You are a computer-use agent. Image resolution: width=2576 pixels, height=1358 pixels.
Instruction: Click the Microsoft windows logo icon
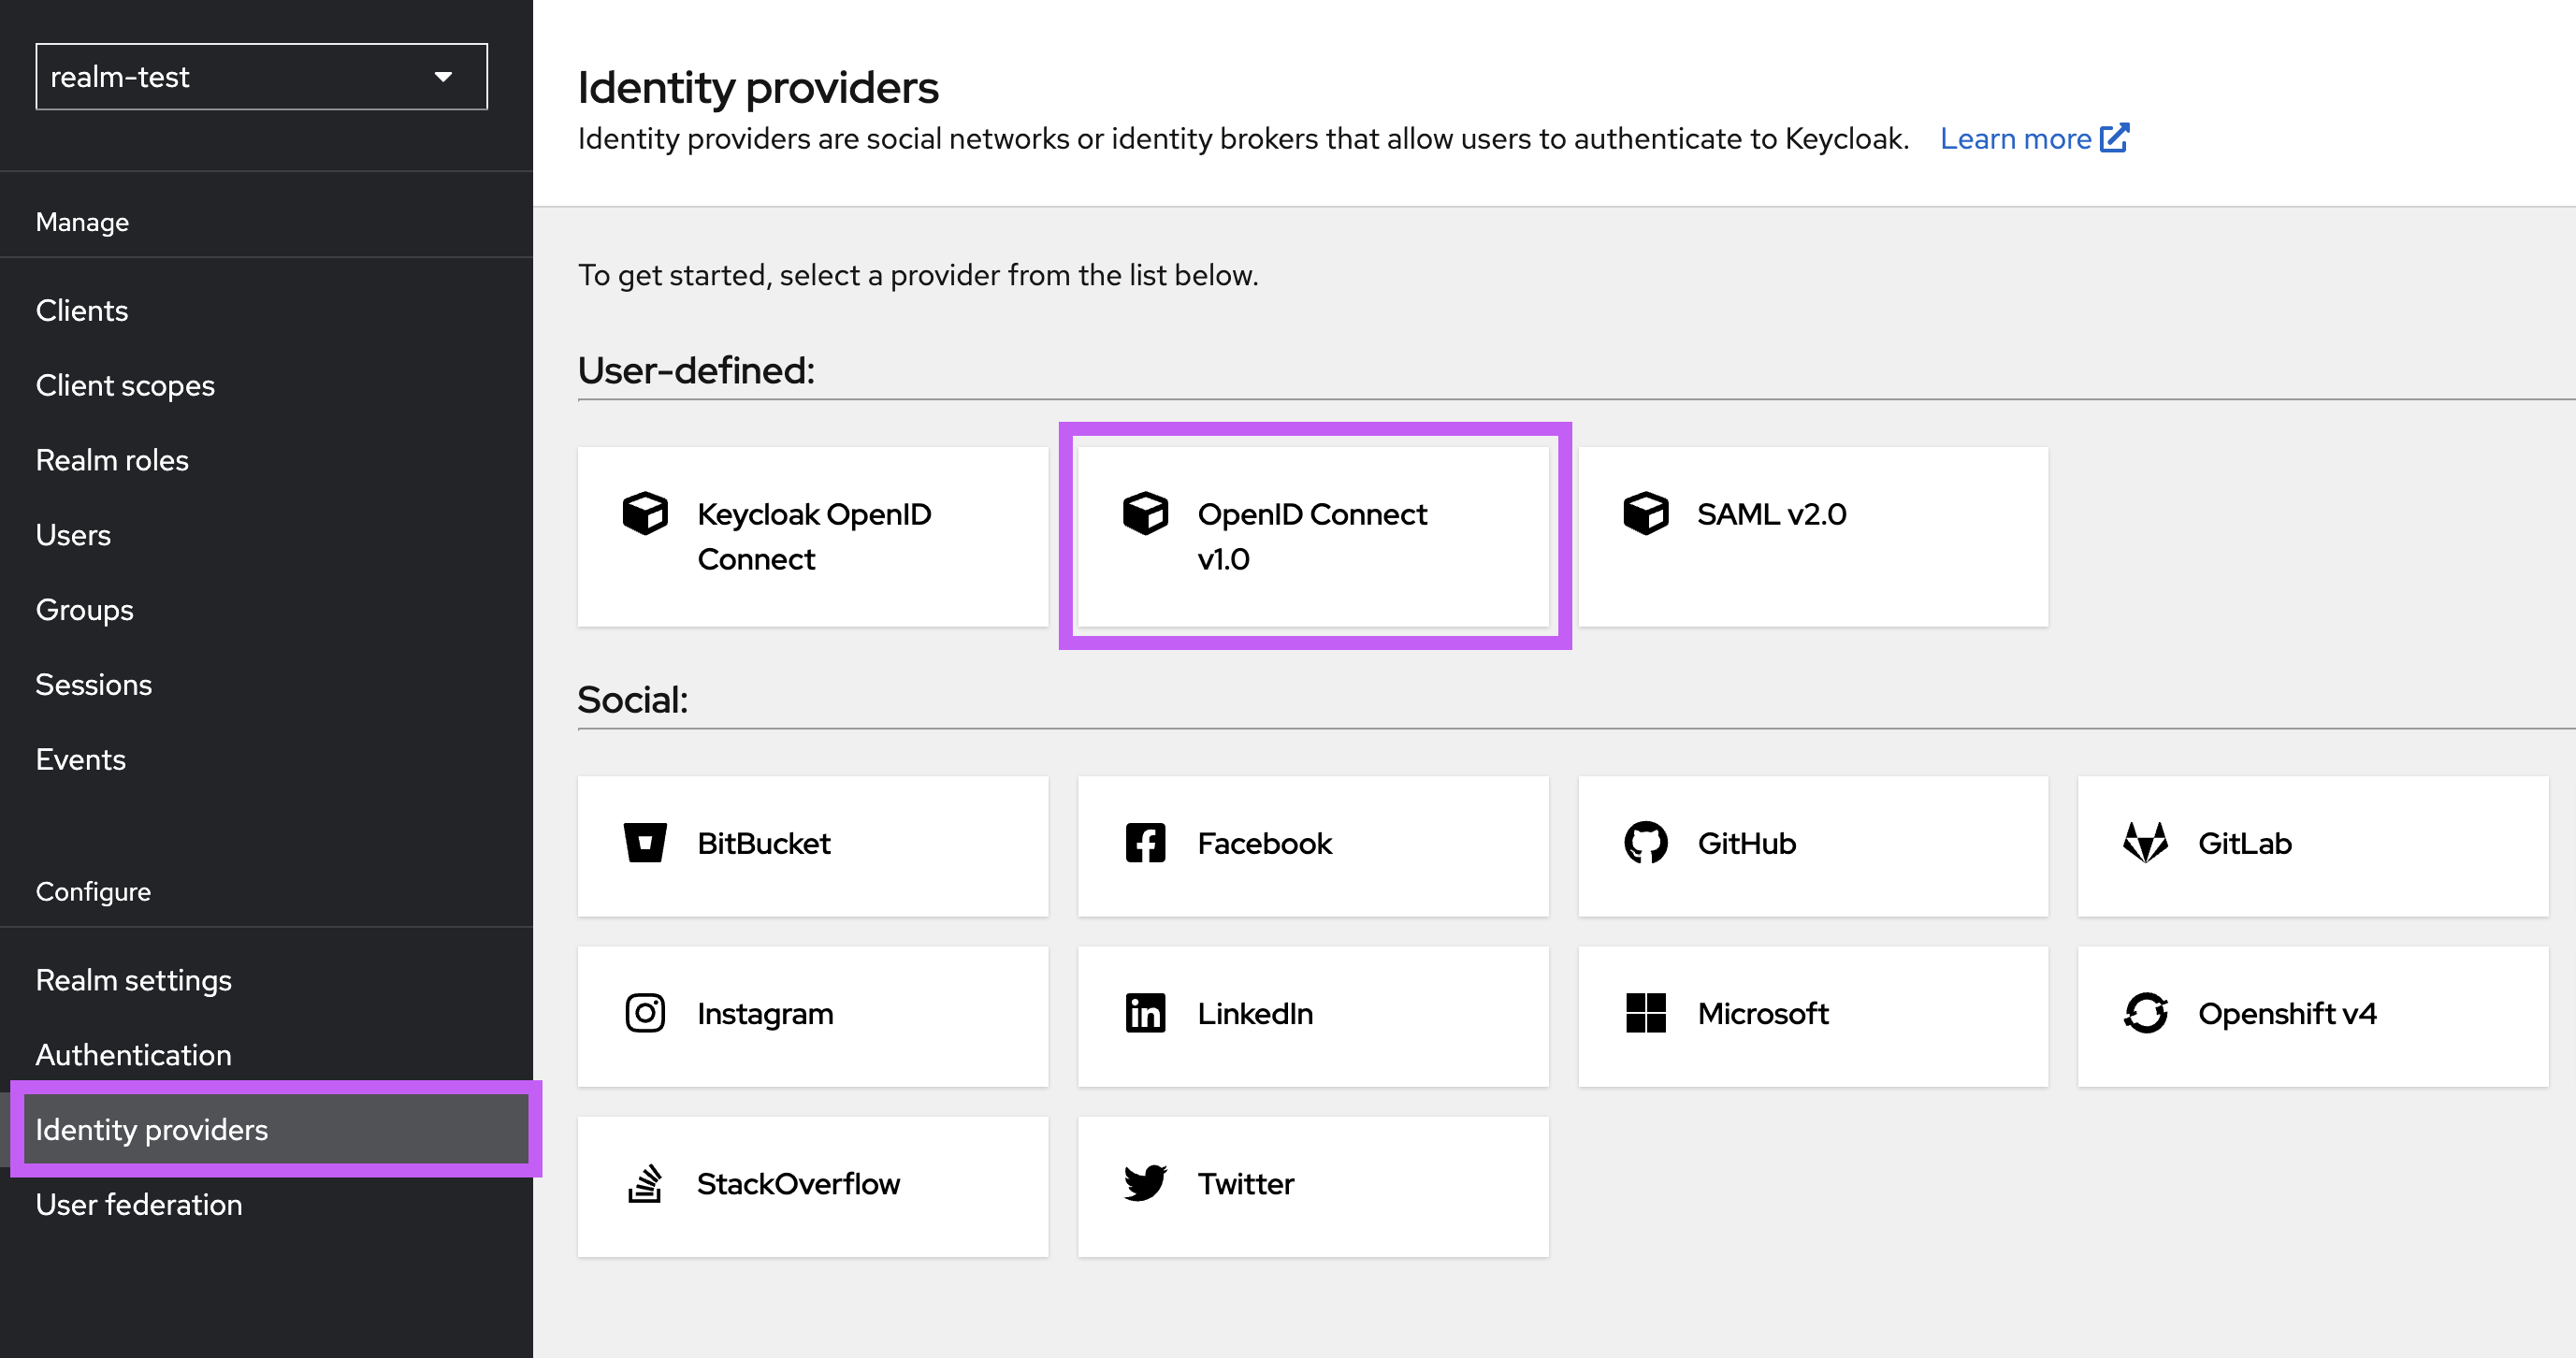point(1646,1013)
